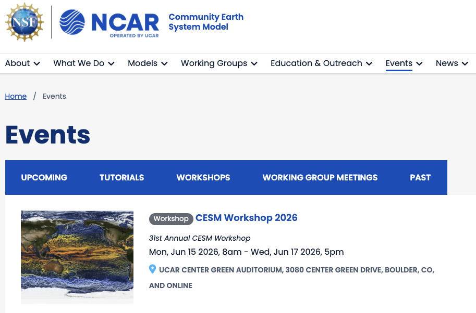
Task: Click the gray Workshop badge
Action: click(171, 218)
